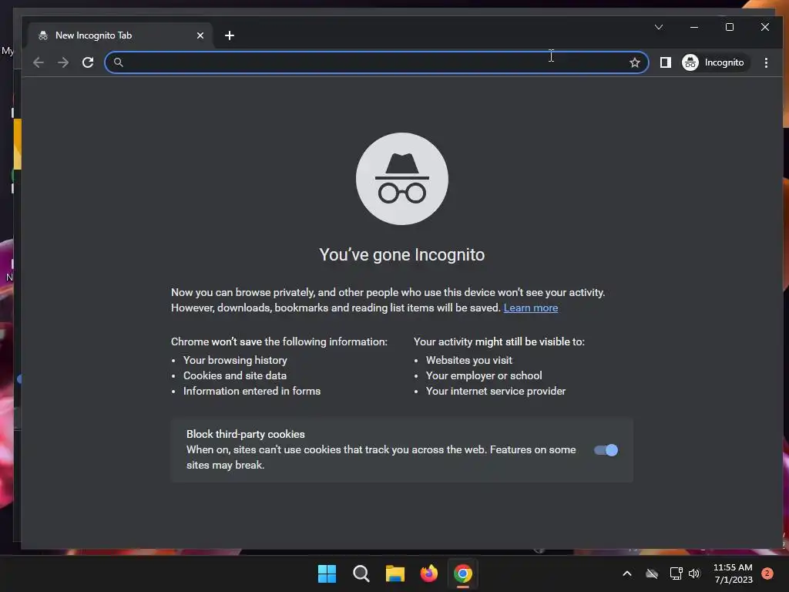Open Windows taskbar search

point(361,573)
